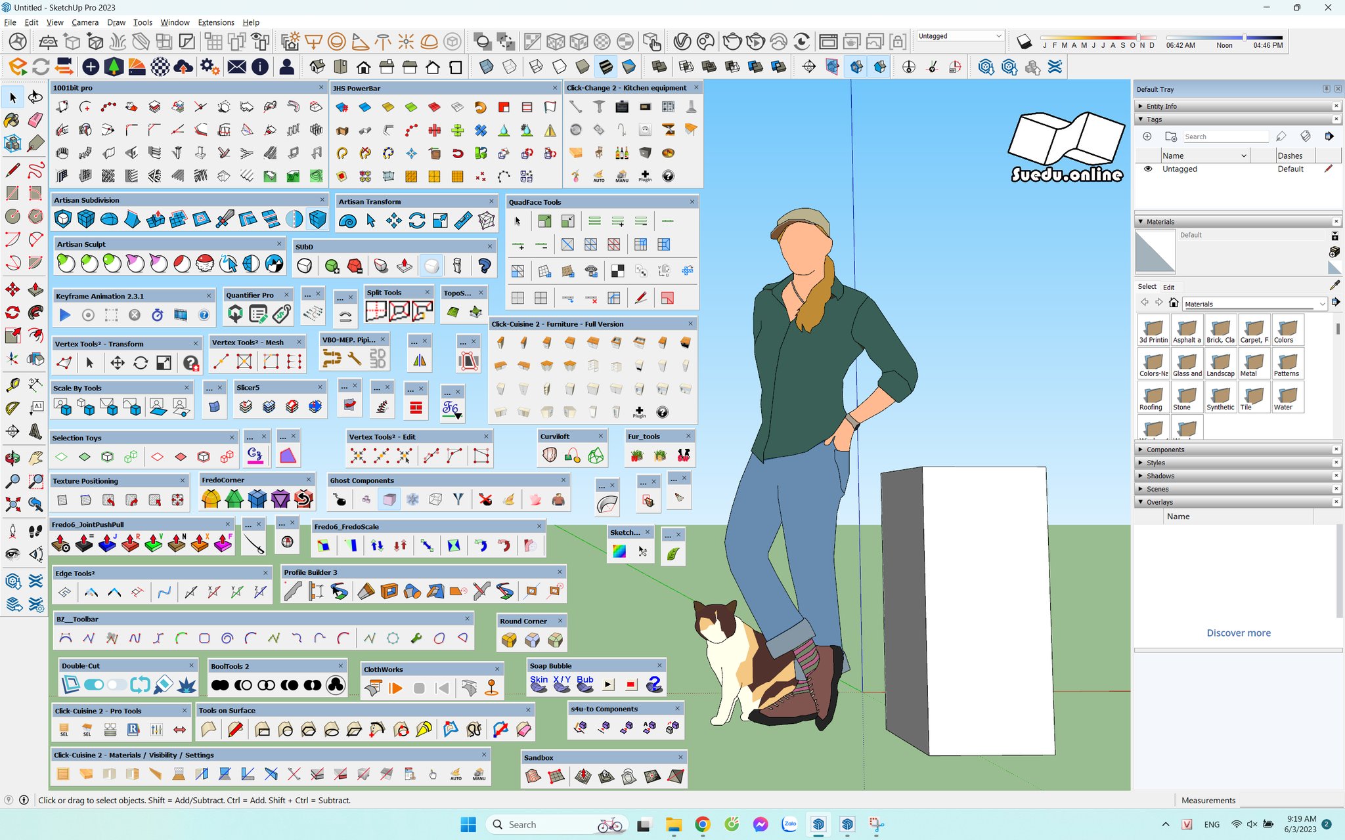
Task: Open the File menu
Action: (x=10, y=22)
